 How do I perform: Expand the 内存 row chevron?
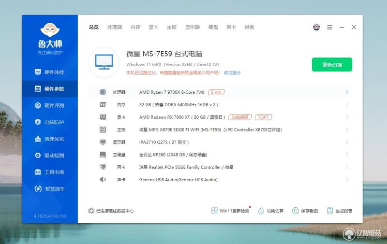(x=347, y=105)
